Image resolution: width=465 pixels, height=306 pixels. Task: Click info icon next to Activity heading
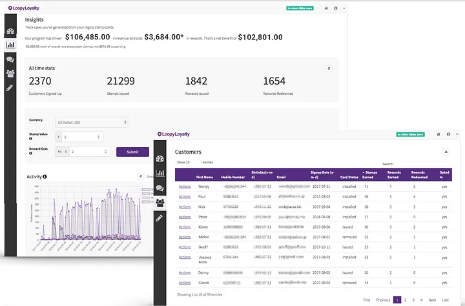45,177
